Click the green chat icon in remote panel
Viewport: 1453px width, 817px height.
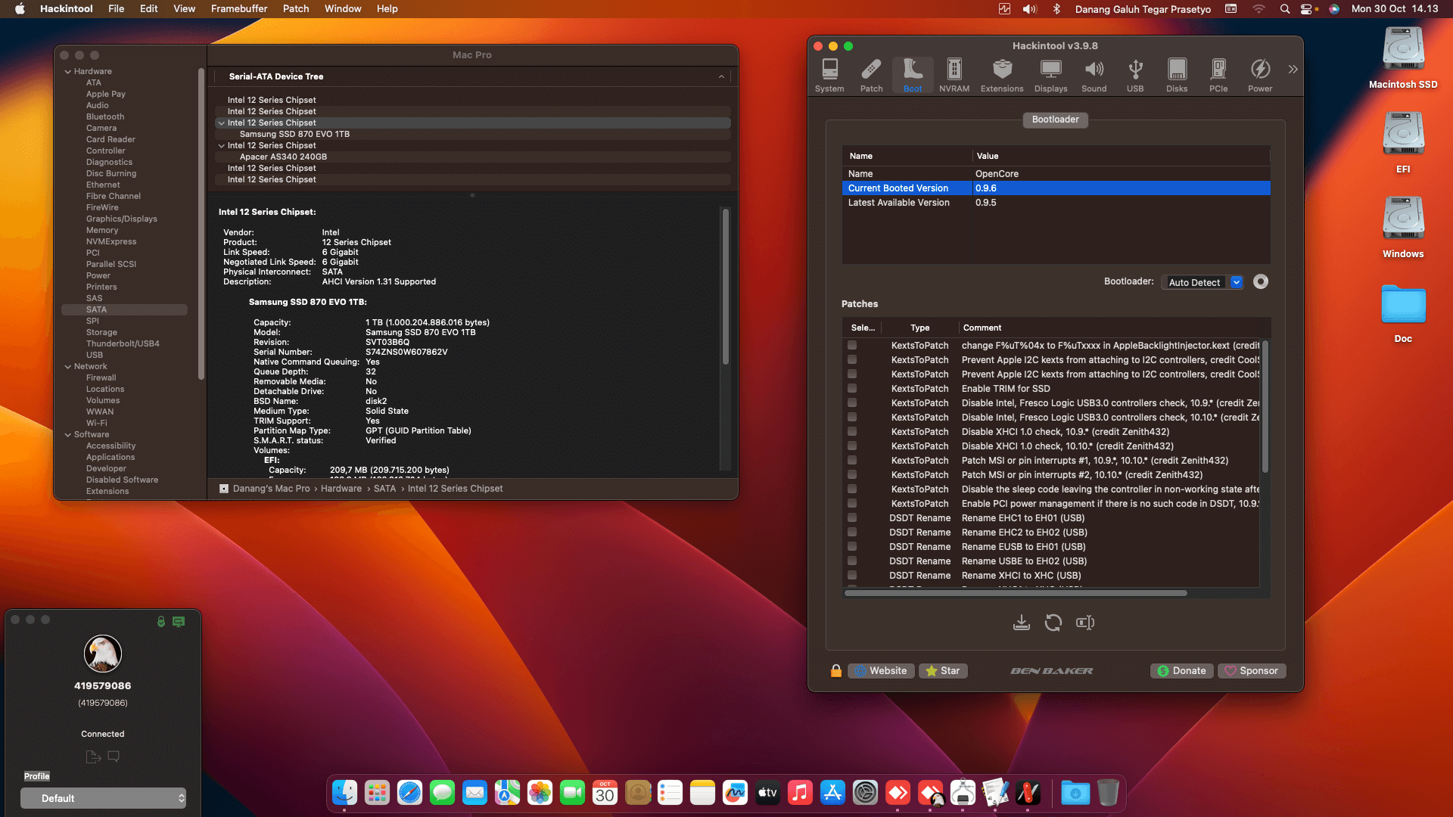[x=179, y=621]
